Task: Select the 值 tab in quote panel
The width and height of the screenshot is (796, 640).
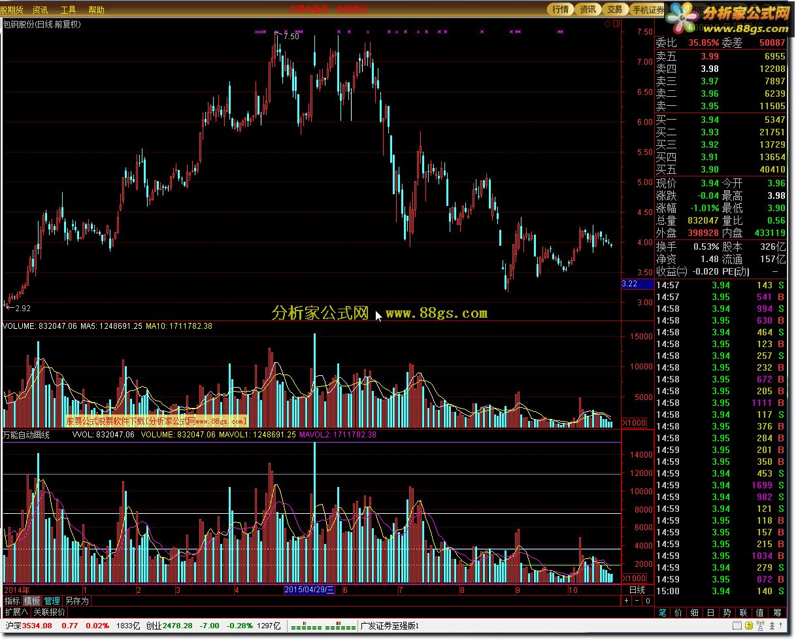Action: (759, 613)
